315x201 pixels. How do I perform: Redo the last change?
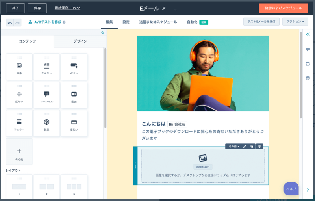[x=17, y=23]
